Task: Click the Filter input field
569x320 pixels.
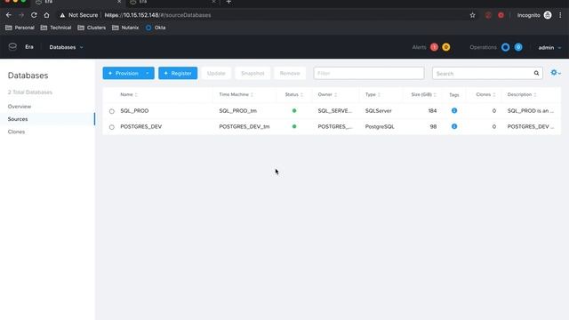Action: point(369,73)
